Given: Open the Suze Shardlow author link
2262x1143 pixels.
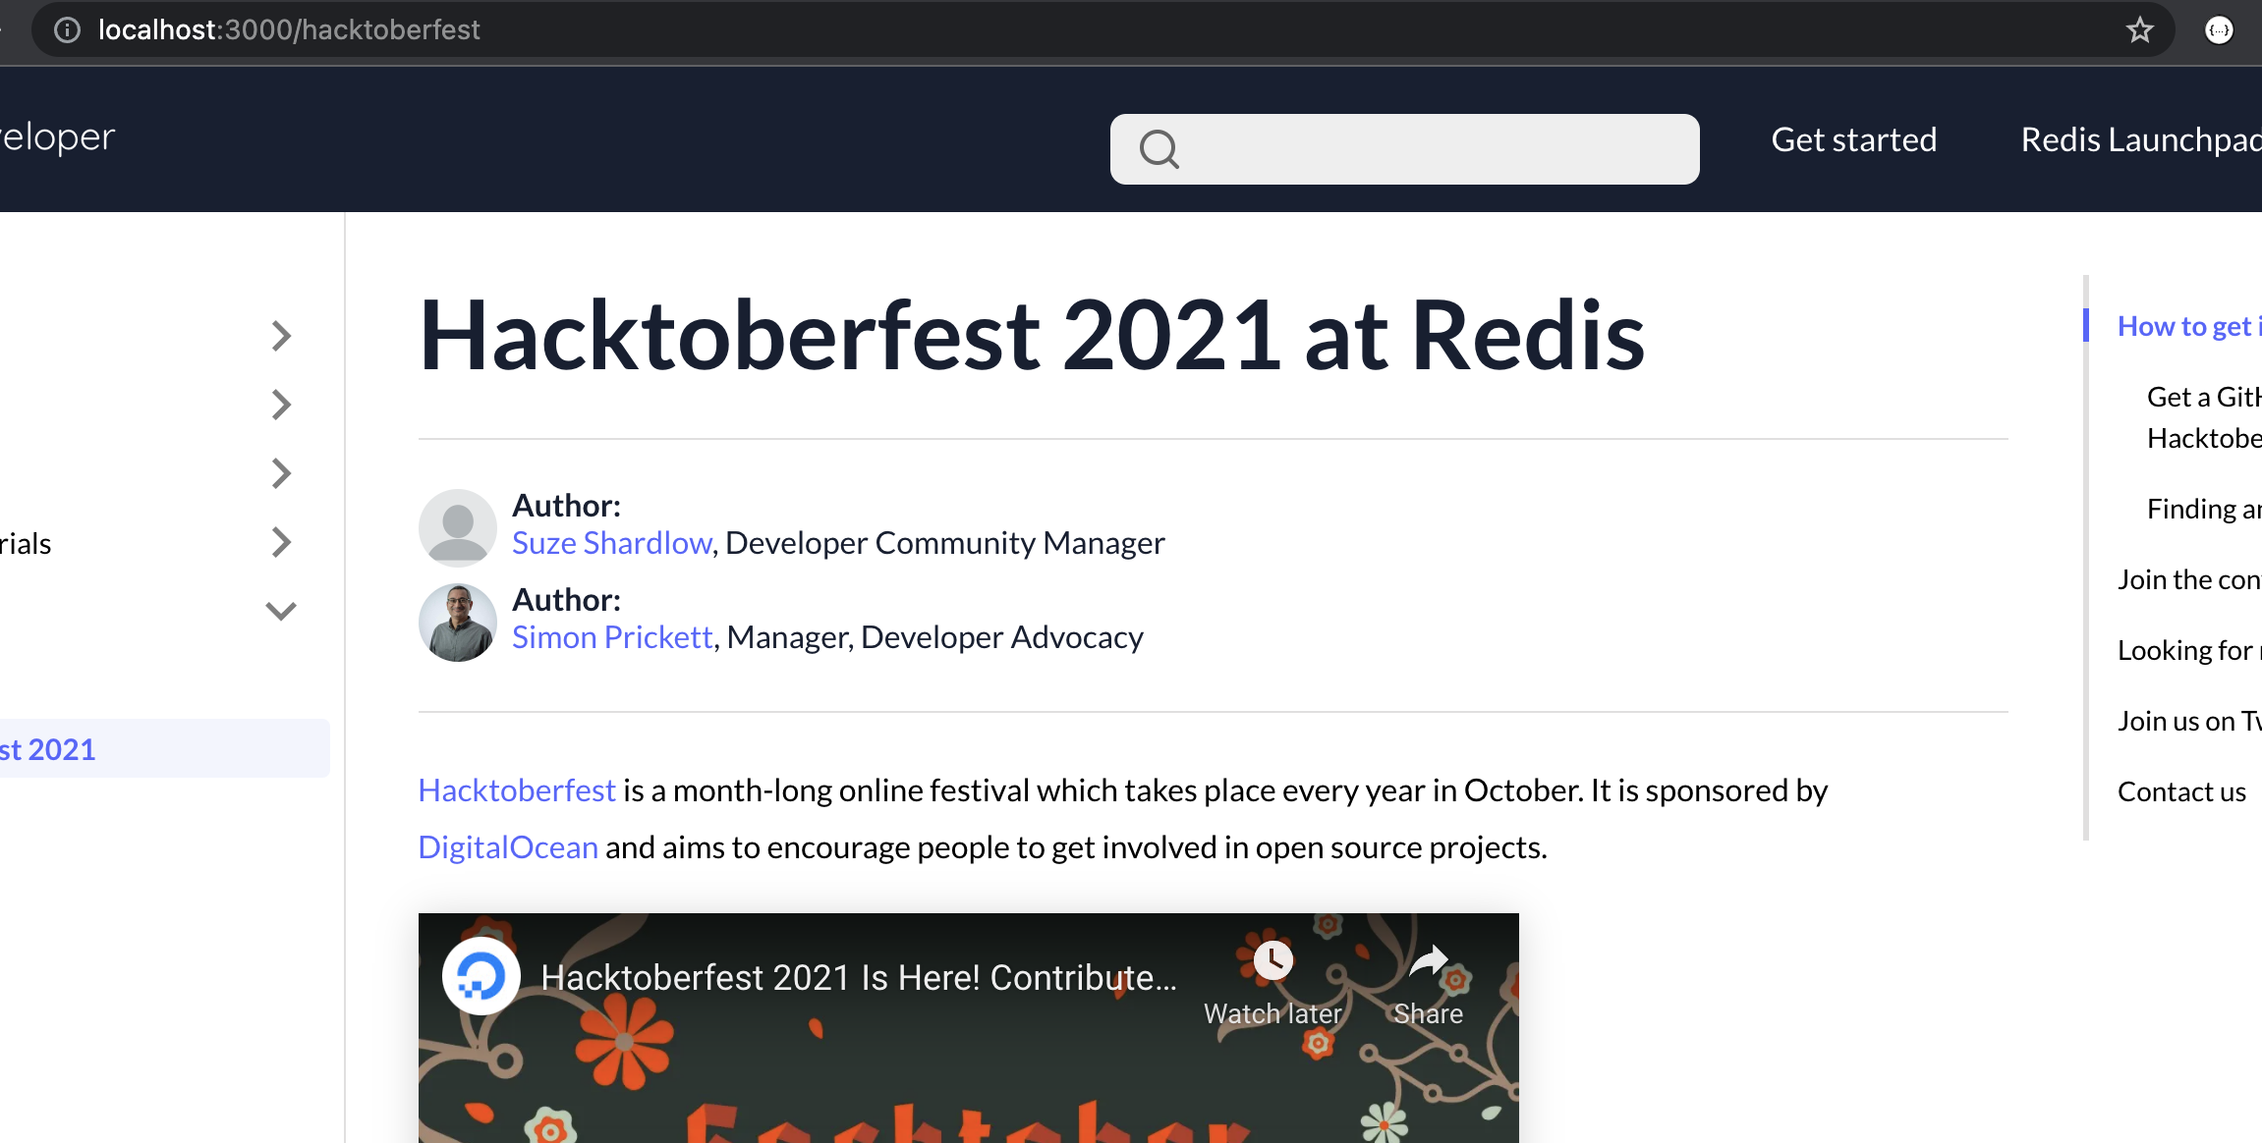Looking at the screenshot, I should 611,543.
